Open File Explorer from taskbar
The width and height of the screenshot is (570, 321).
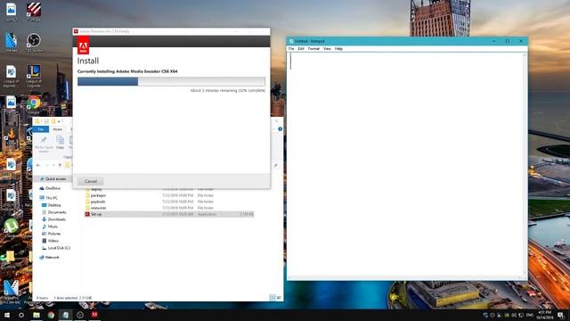pos(37,315)
